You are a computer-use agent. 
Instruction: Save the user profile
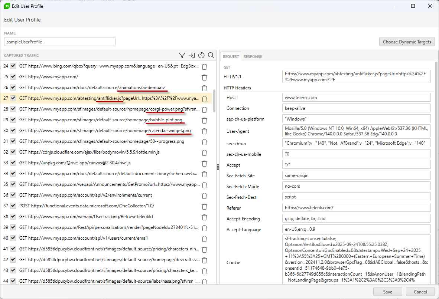[387, 292]
